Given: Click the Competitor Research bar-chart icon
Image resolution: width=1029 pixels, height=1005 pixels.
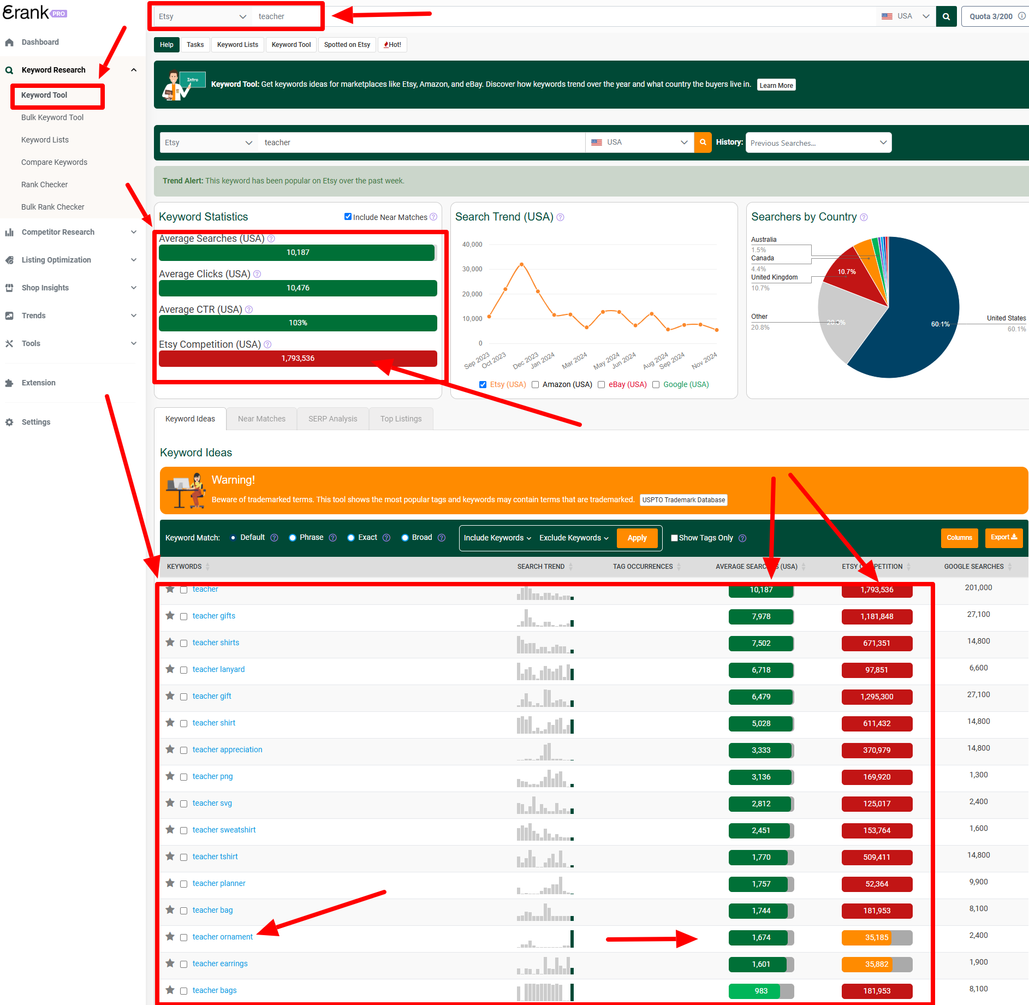Looking at the screenshot, I should [x=9, y=232].
